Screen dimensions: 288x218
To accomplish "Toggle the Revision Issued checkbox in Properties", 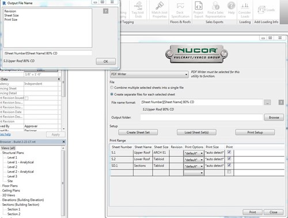I will pyautogui.click(x=26, y=98).
